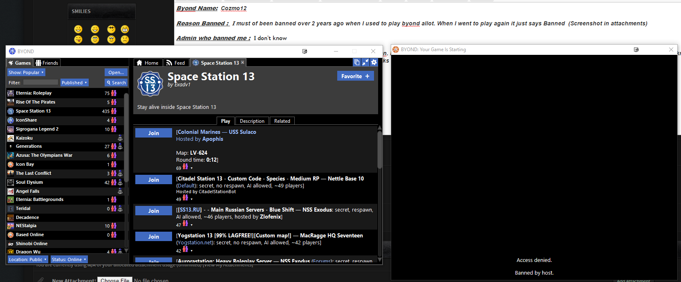Click the BYOND logo in main window title bar

click(12, 51)
